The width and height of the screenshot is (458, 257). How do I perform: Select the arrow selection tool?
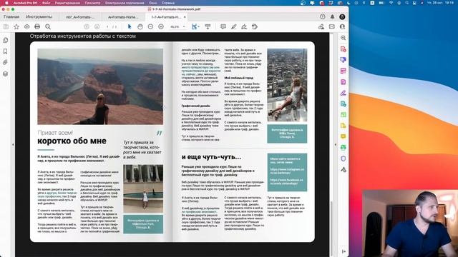point(130,27)
